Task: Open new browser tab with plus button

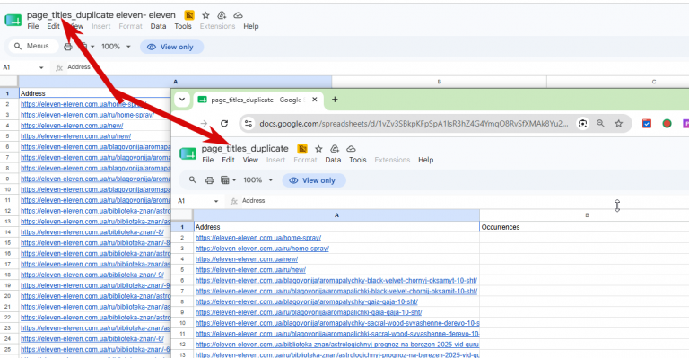Action: (335, 100)
